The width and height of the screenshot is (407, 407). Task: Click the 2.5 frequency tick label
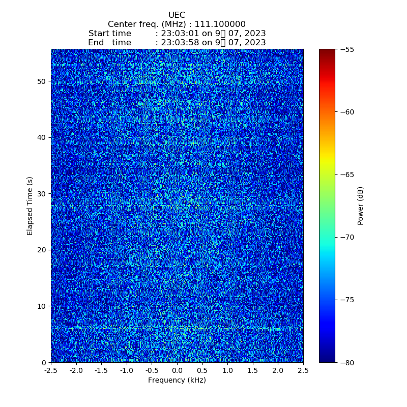[x=303, y=371]
